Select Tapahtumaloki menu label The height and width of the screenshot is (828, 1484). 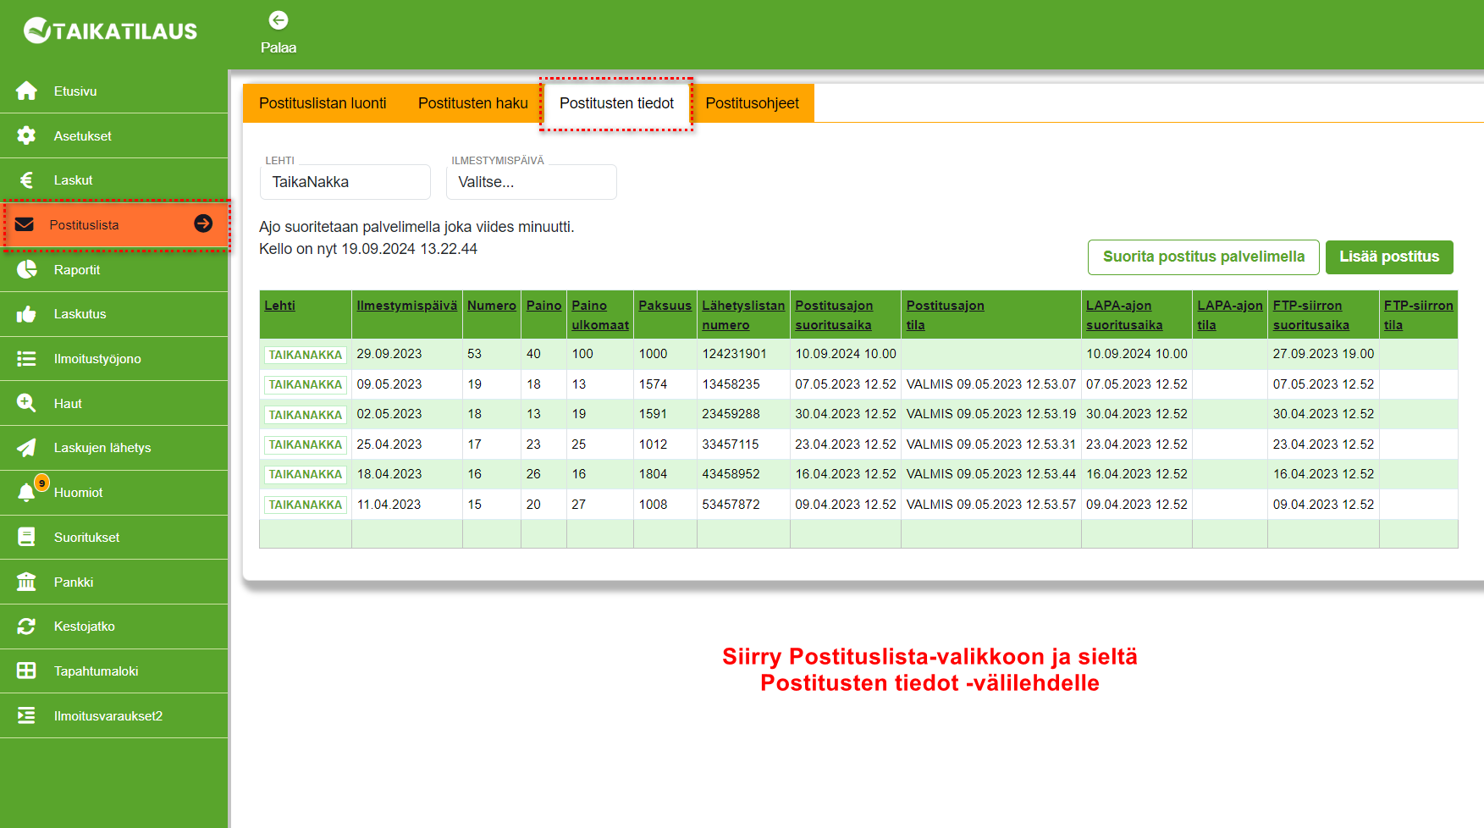[97, 671]
